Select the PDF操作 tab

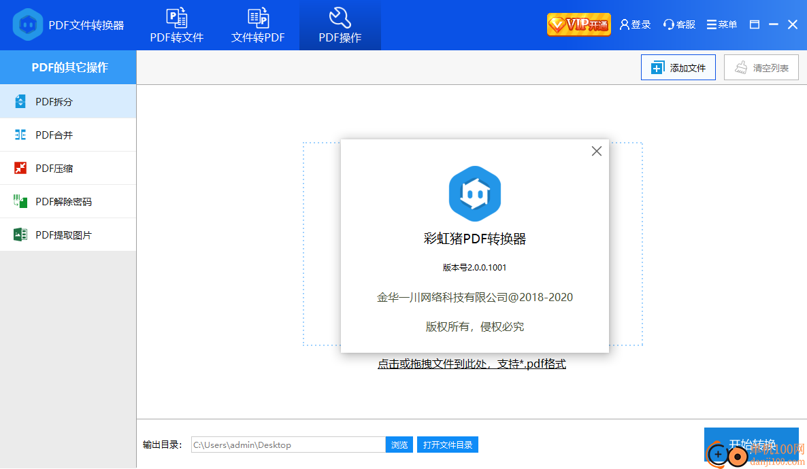coord(340,25)
